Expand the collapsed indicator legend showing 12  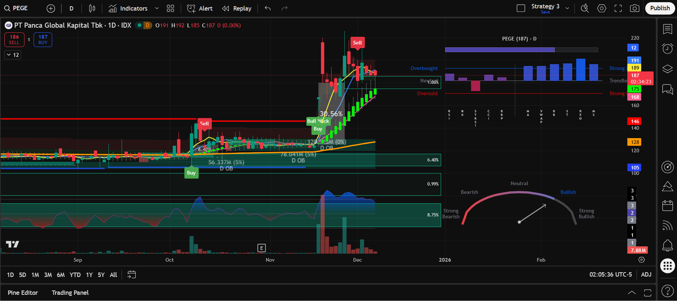[x=13, y=55]
